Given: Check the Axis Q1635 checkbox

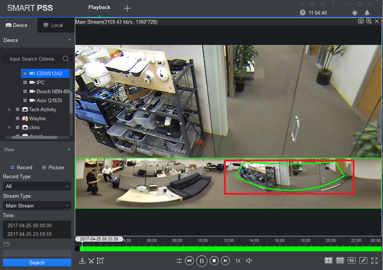Looking at the screenshot, I should click(25, 100).
